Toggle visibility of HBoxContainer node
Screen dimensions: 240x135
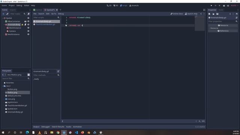pos(28,21)
